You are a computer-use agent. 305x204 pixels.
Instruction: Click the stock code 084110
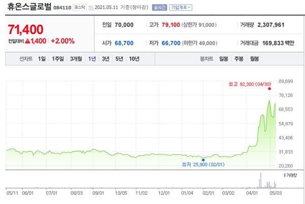click(62, 8)
